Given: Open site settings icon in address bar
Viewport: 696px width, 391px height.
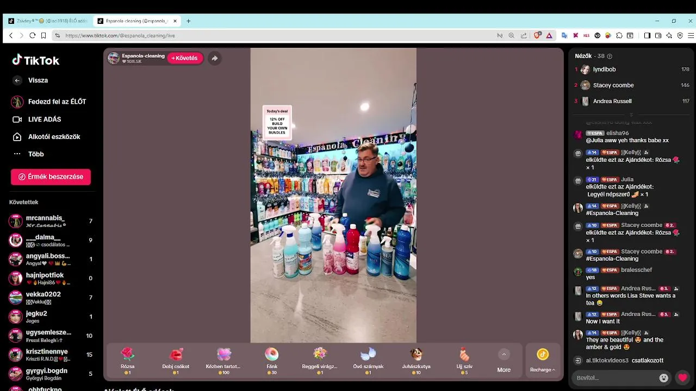Looking at the screenshot, I should click(57, 35).
